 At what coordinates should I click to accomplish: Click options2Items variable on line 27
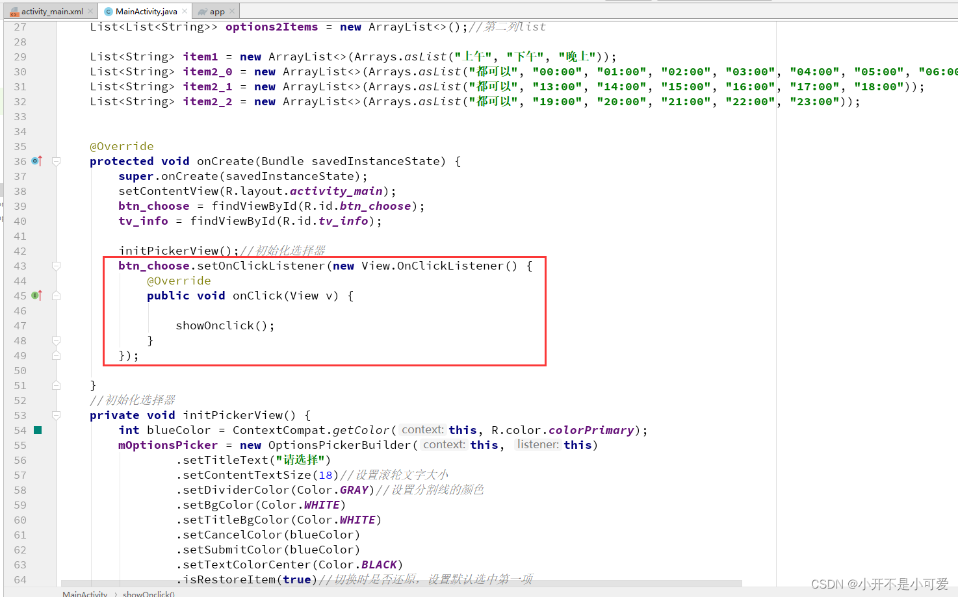point(272,27)
